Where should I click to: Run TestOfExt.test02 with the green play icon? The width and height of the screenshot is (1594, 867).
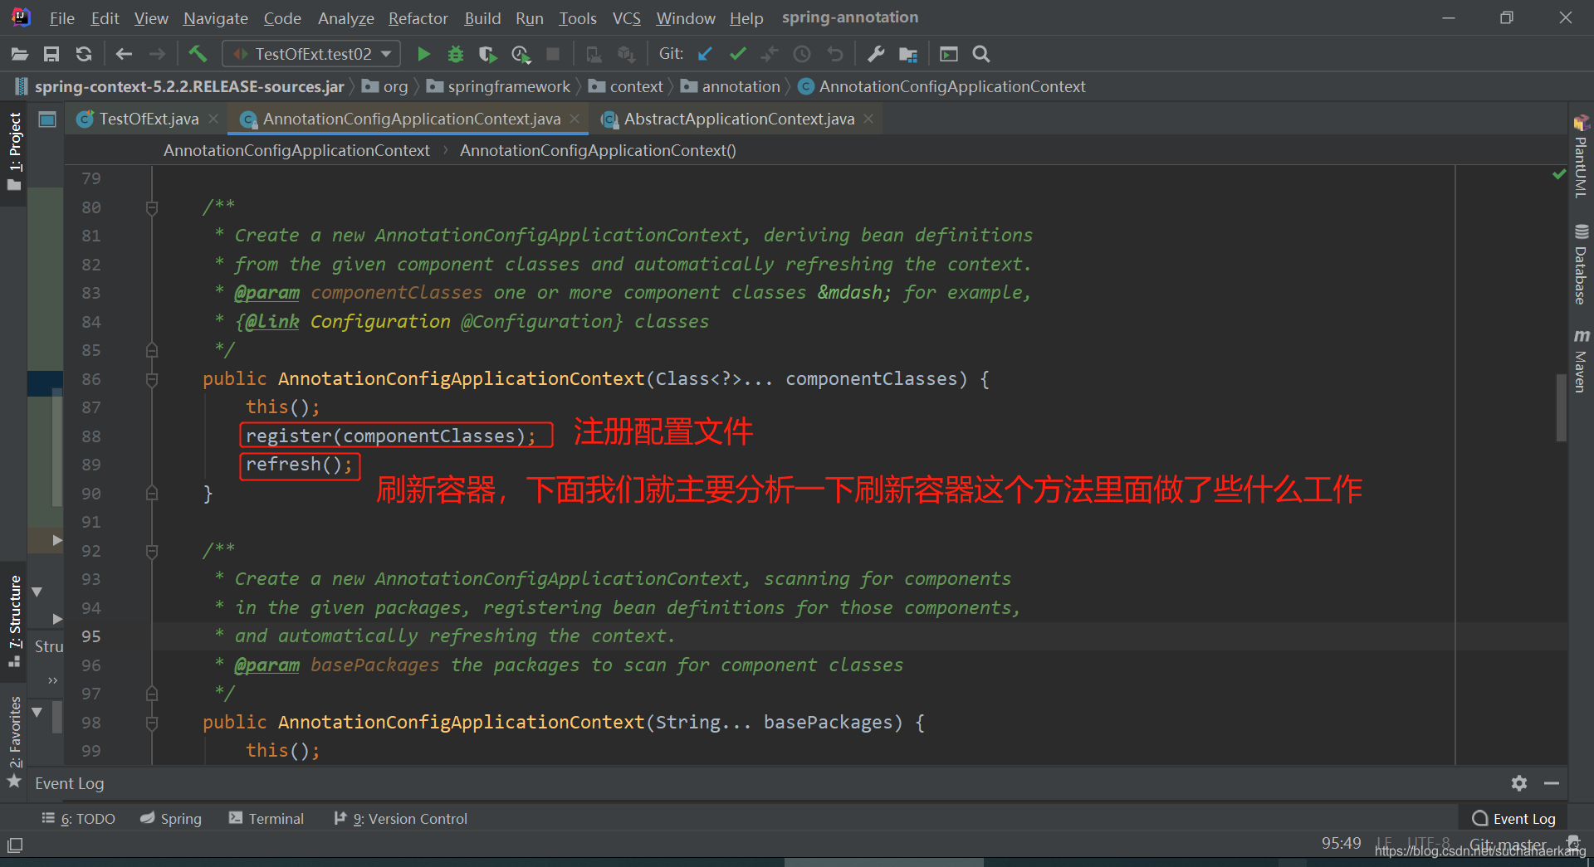(x=423, y=54)
